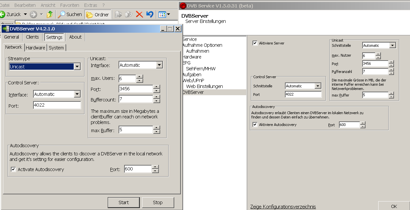This screenshot has width=410, height=210.
Task: Open the Control Server Schnittstelle dropdown
Action: (x=318, y=86)
